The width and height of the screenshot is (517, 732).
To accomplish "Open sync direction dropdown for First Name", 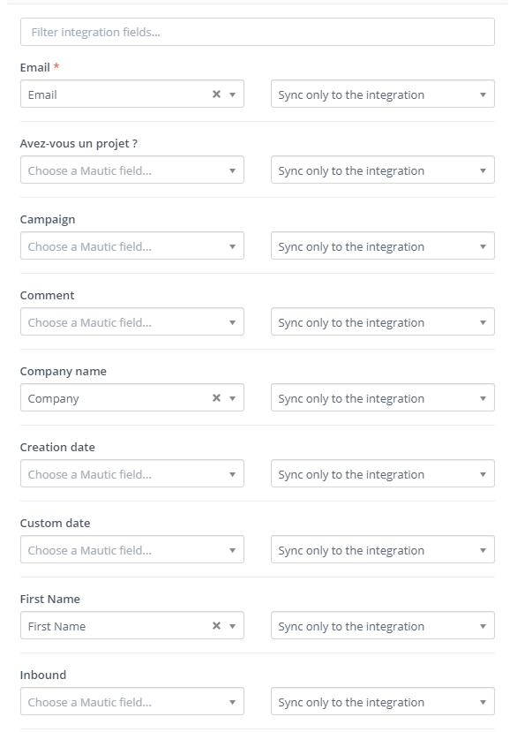I will (383, 626).
